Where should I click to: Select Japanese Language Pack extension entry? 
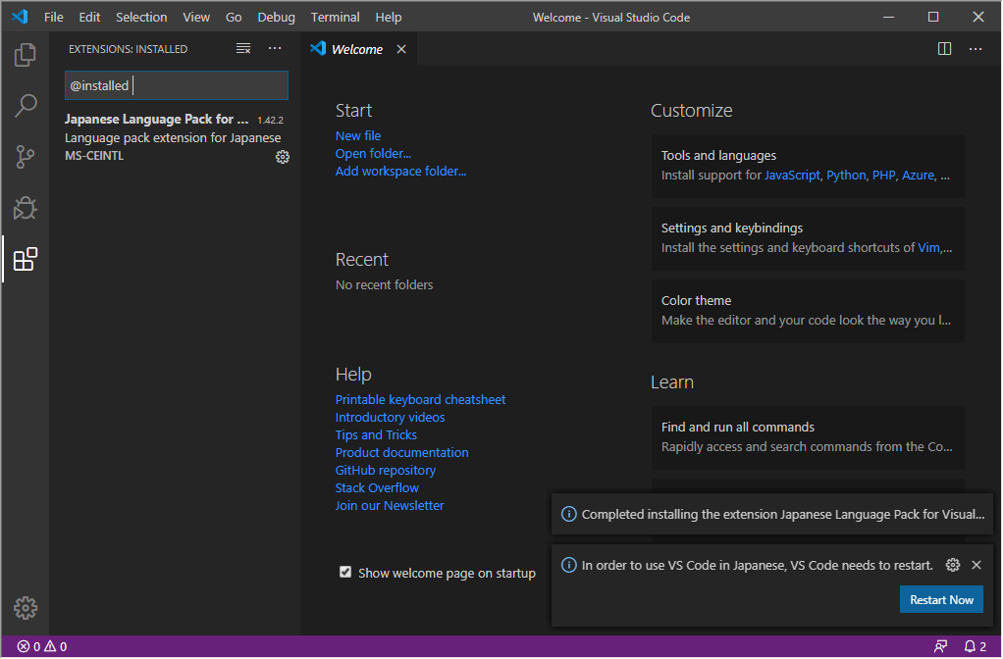[x=174, y=137]
